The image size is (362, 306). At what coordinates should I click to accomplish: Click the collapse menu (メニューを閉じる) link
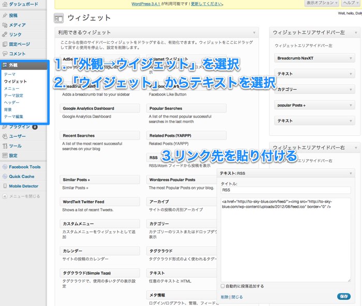coord(24,196)
